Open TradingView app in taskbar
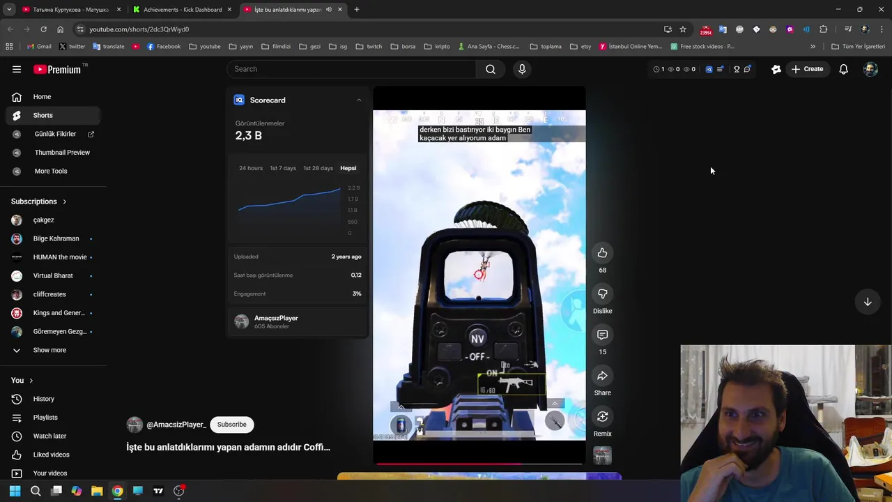The width and height of the screenshot is (892, 502). (158, 491)
